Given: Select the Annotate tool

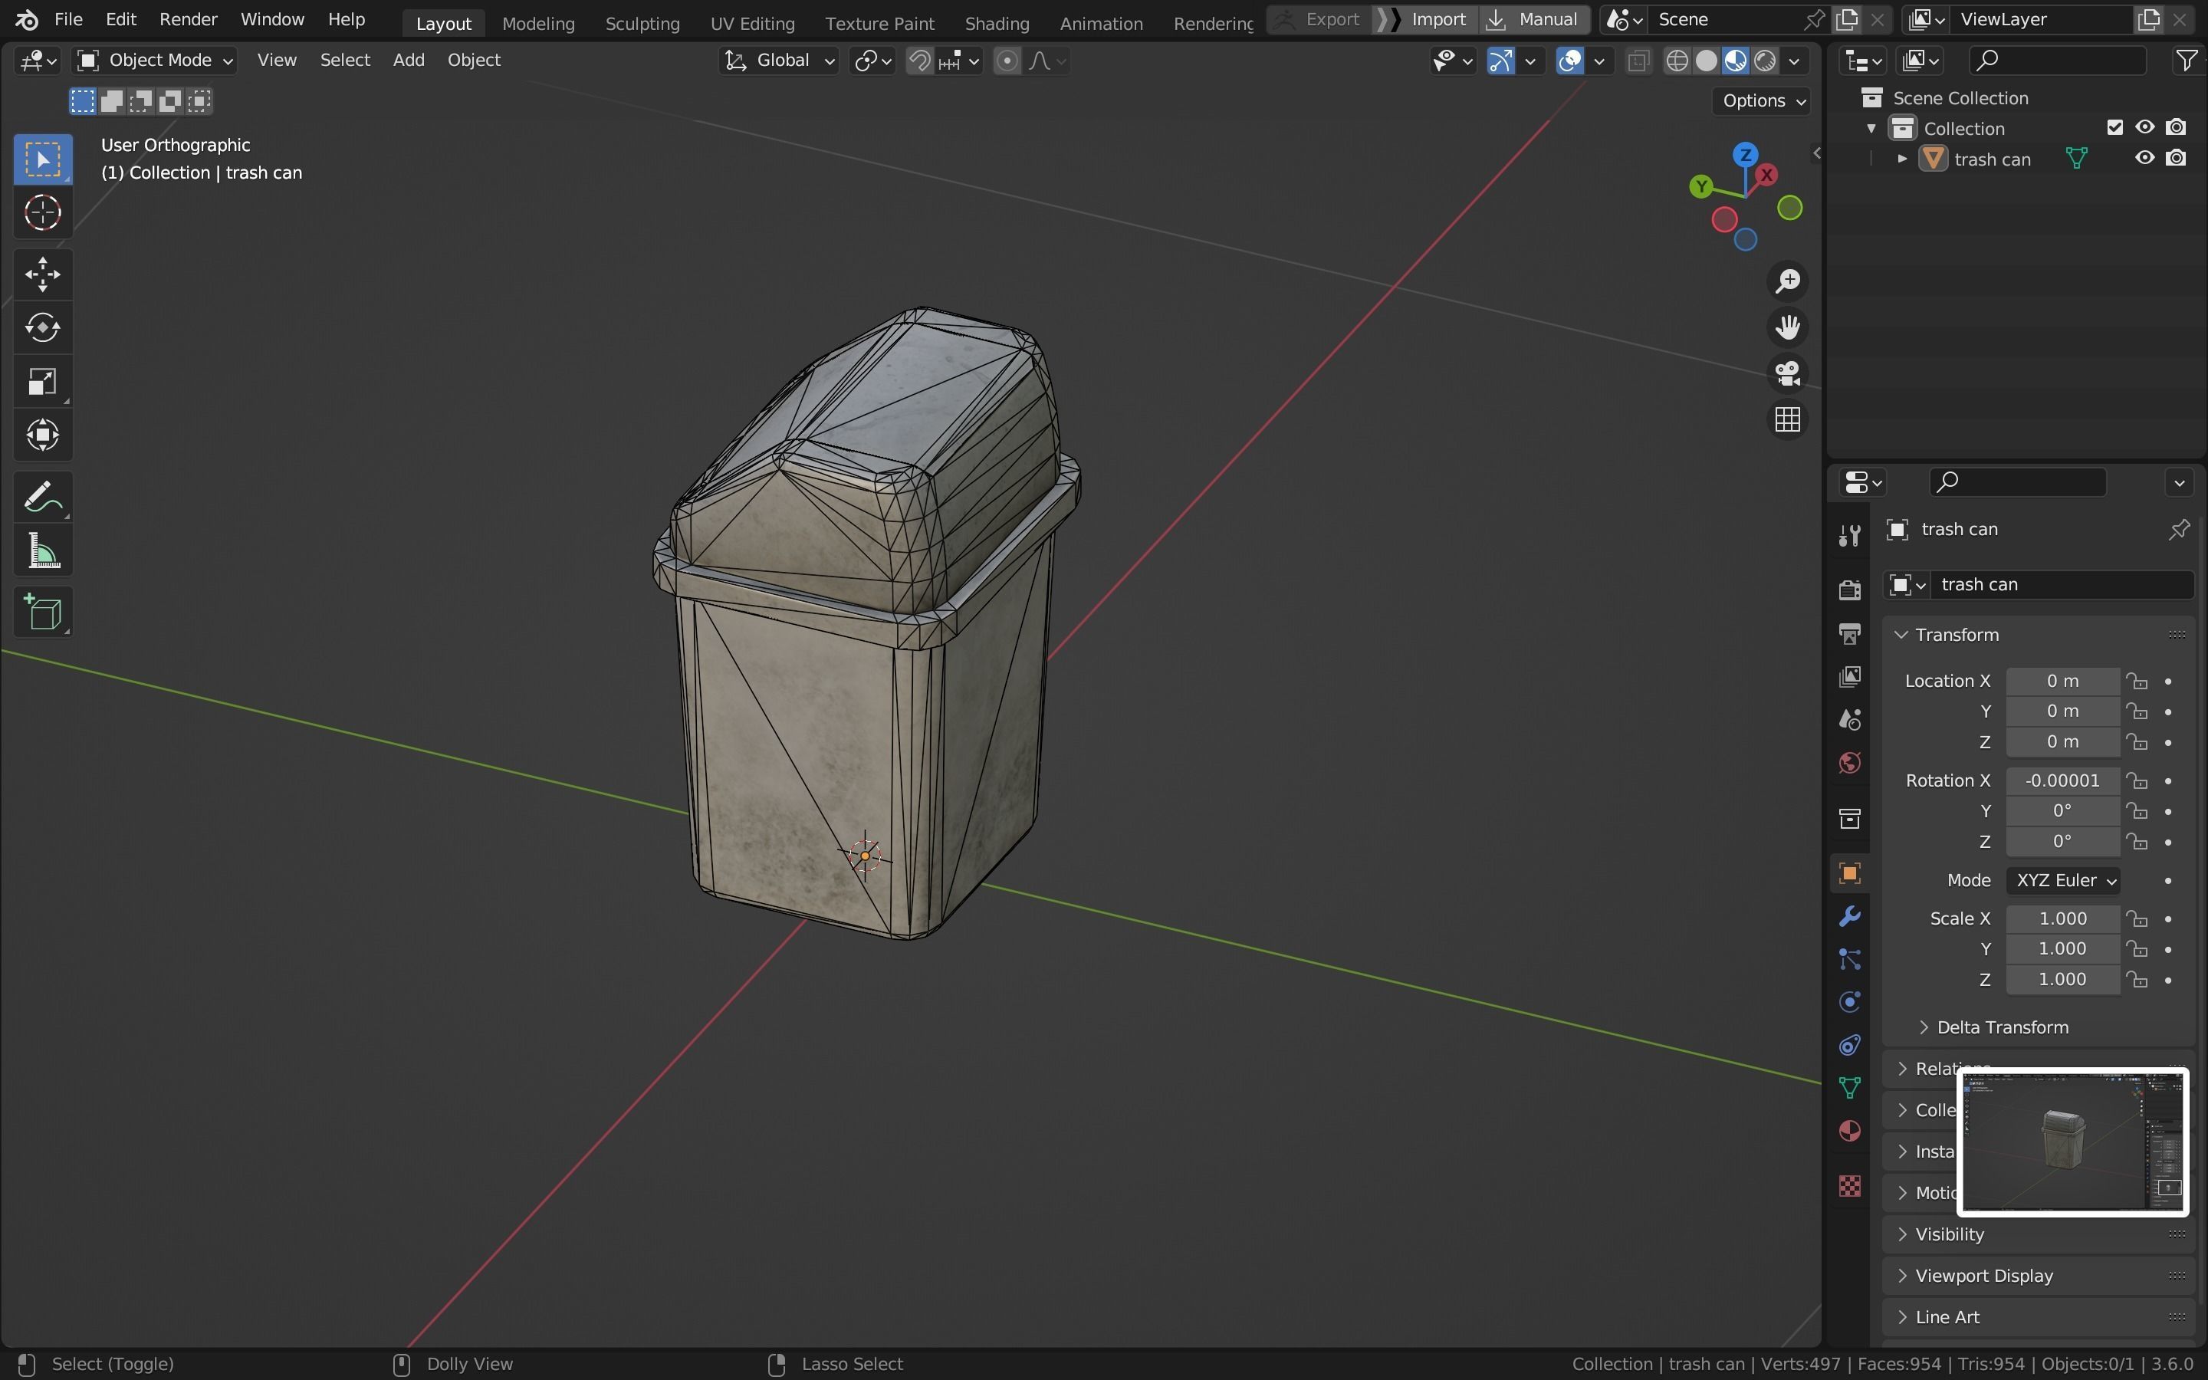Looking at the screenshot, I should point(42,495).
